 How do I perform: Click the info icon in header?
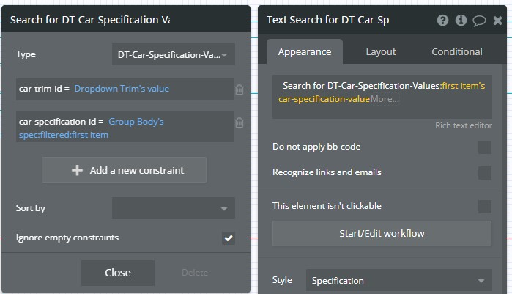point(461,21)
